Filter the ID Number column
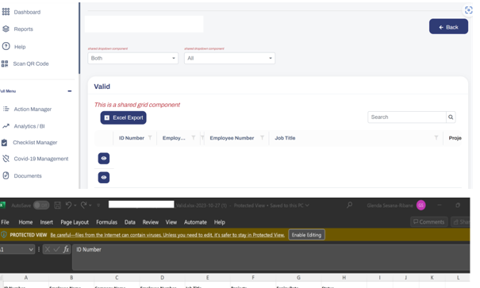This screenshot has height=288, width=480. (150, 138)
